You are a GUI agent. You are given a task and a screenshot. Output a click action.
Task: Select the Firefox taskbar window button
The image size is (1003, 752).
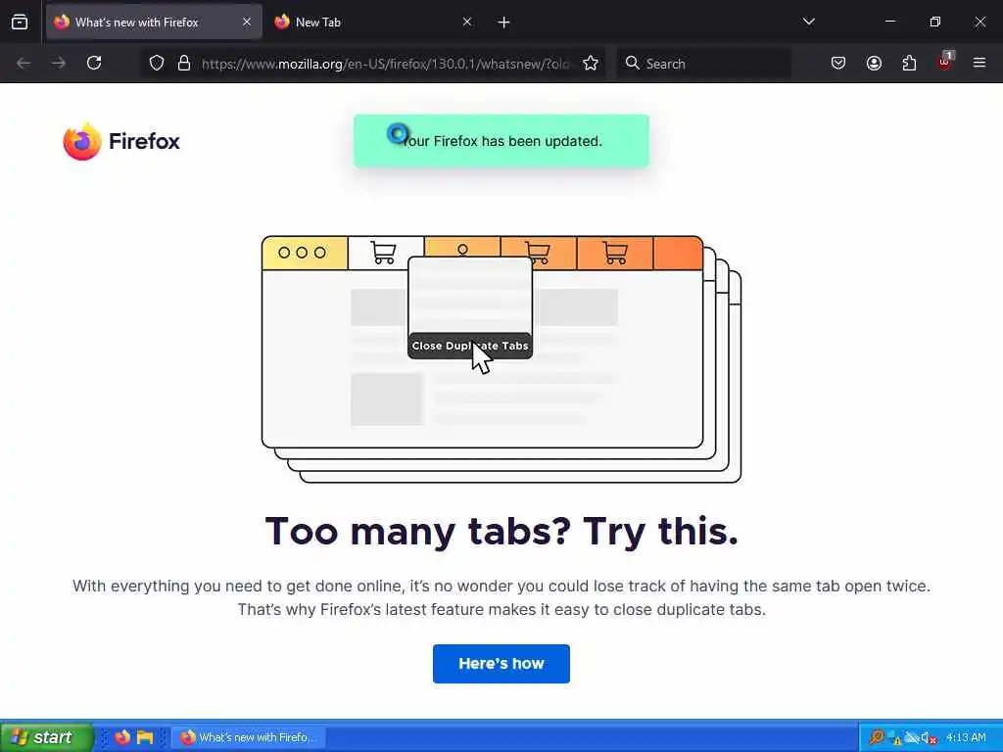coord(250,737)
